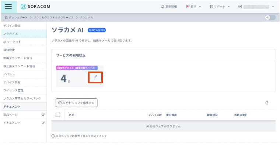Click external-link icon beside ドキュメント link
The height and width of the screenshot is (160, 280).
coord(43,123)
